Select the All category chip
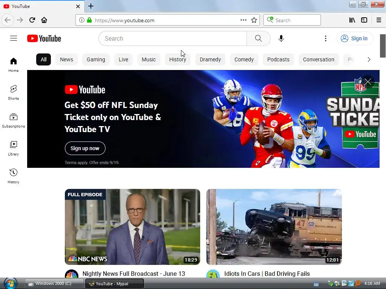 pos(44,59)
